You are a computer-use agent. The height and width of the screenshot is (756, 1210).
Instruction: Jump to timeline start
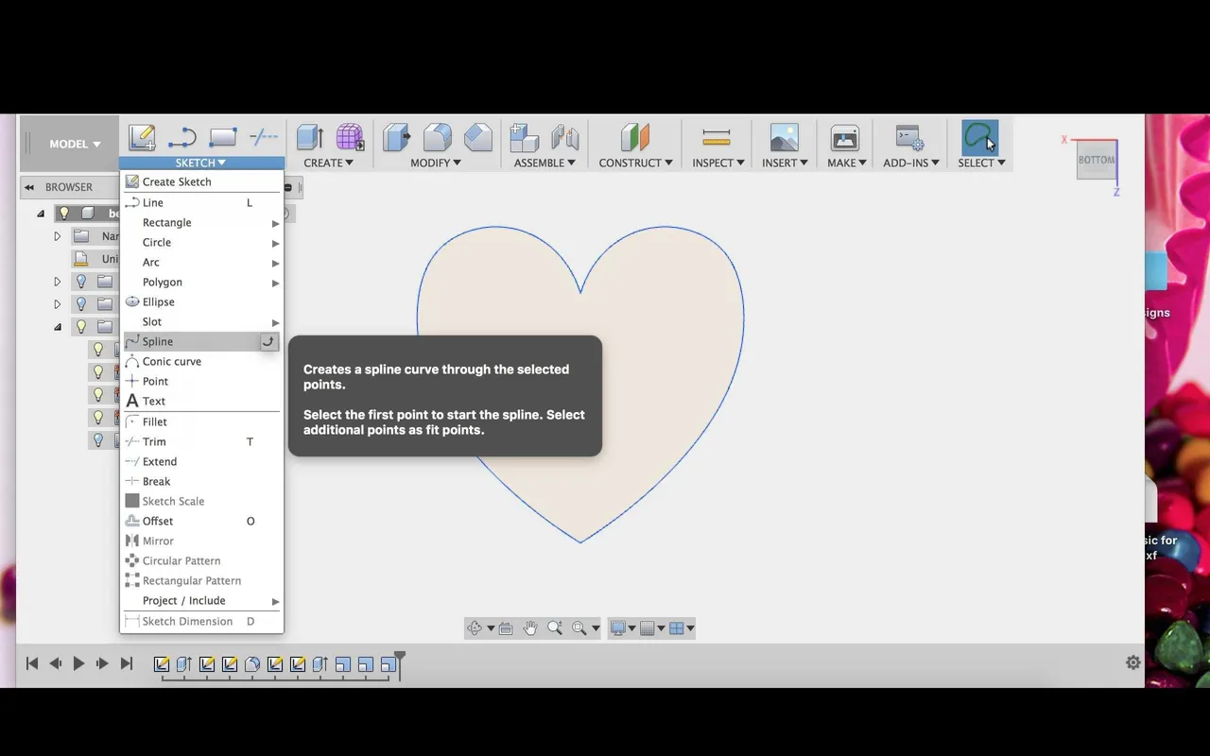(31, 663)
